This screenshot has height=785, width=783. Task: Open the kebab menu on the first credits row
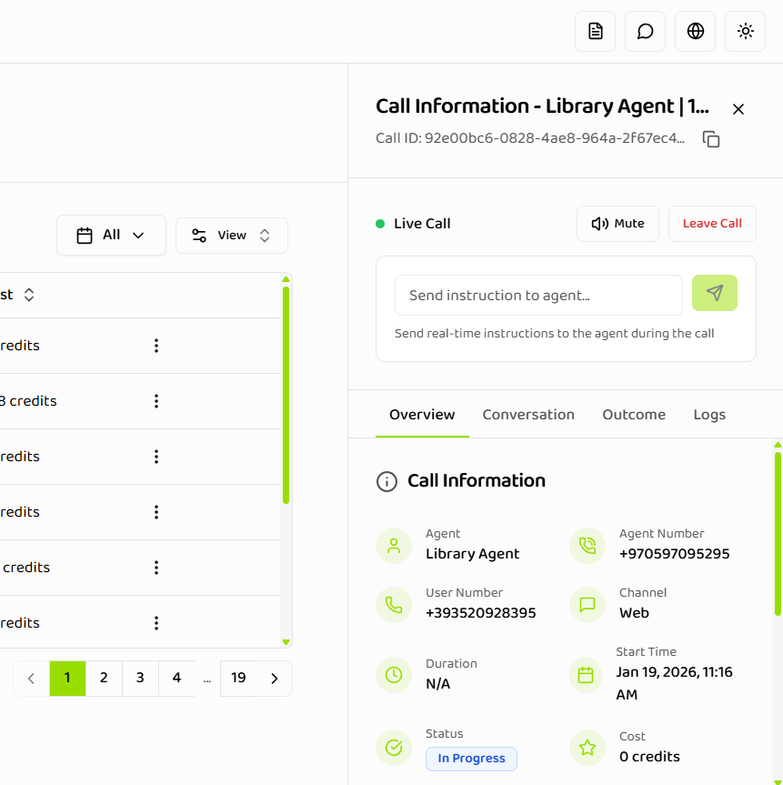(x=156, y=346)
